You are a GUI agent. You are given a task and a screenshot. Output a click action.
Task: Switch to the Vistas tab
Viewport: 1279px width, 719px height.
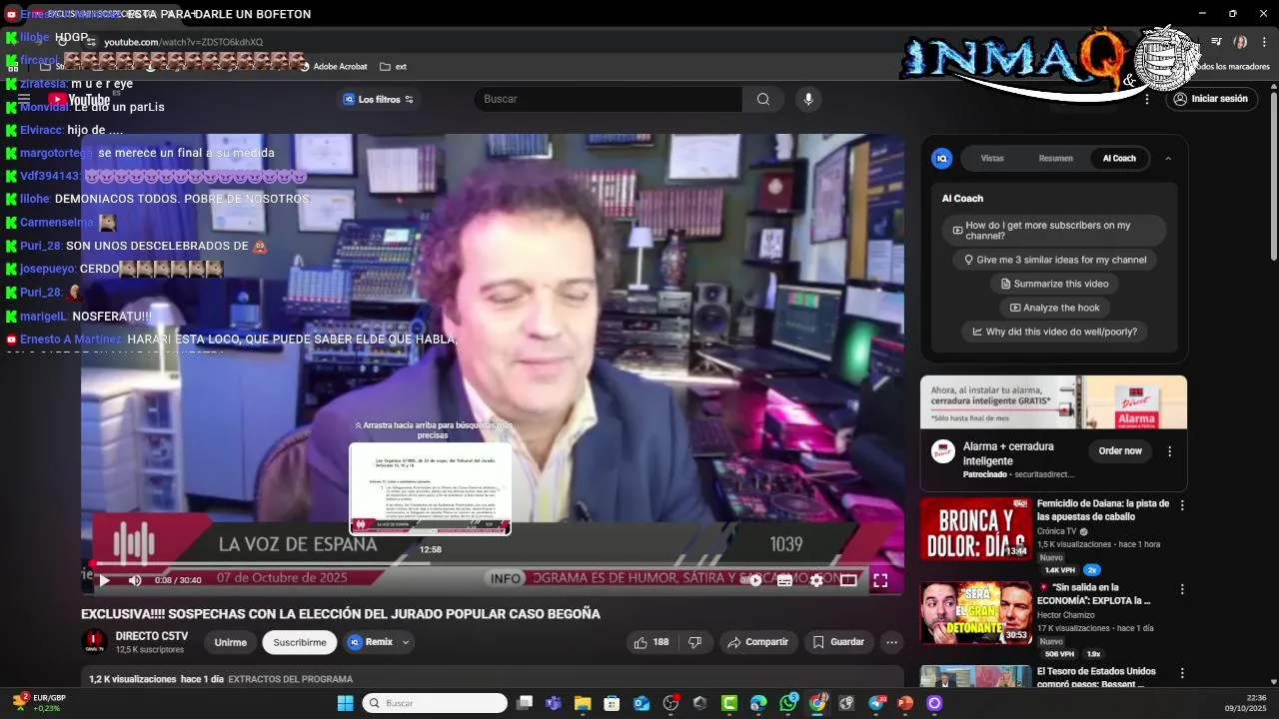click(992, 158)
